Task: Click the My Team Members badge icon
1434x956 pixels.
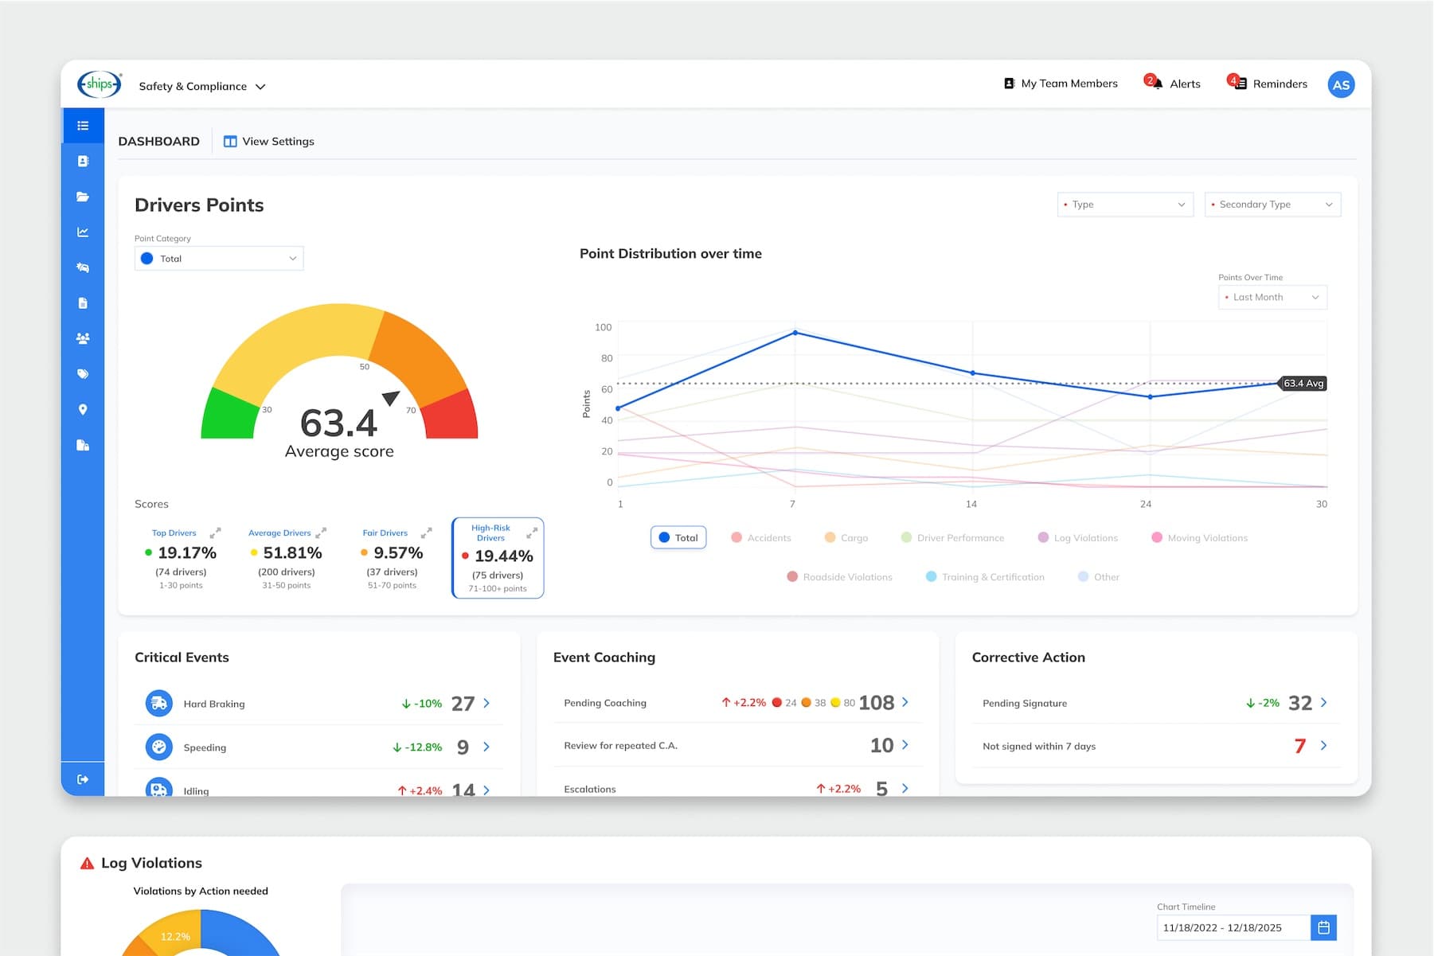Action: pos(1009,84)
